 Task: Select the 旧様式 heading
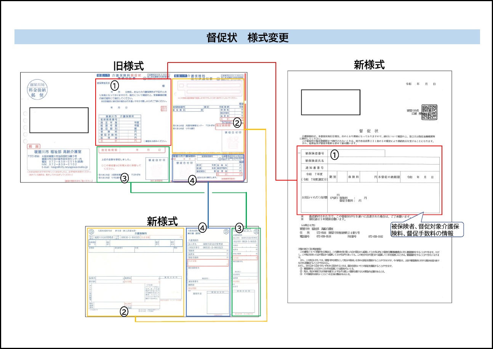[128, 66]
